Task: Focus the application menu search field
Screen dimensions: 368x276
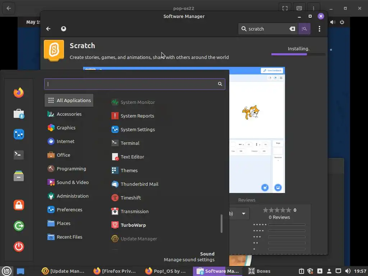Action: click(x=134, y=84)
